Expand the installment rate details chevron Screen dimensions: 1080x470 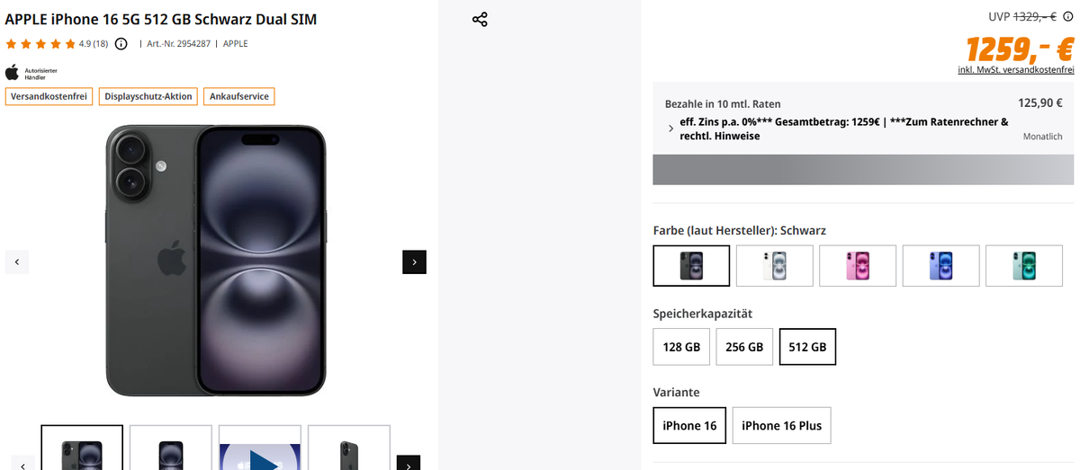670,129
